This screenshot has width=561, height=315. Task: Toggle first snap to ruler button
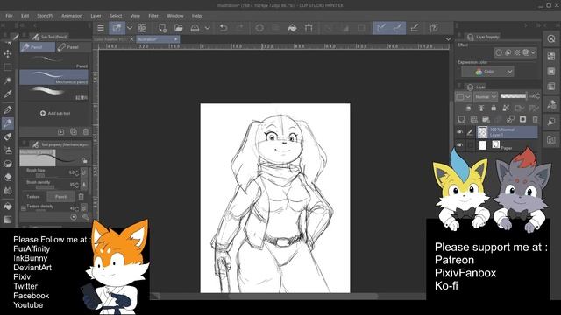coord(381,28)
